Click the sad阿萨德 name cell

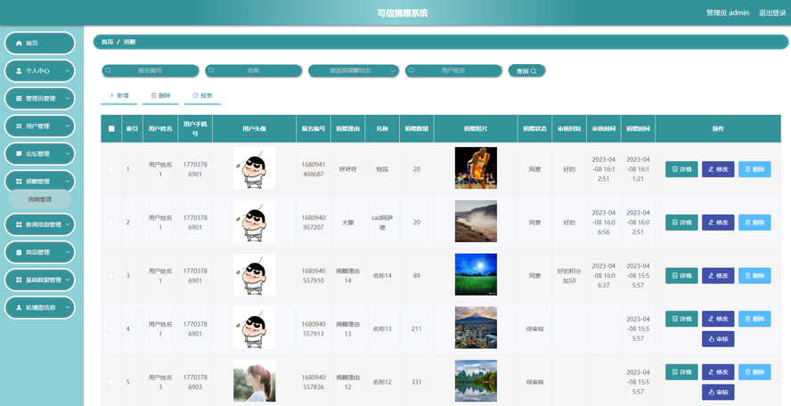tap(382, 223)
